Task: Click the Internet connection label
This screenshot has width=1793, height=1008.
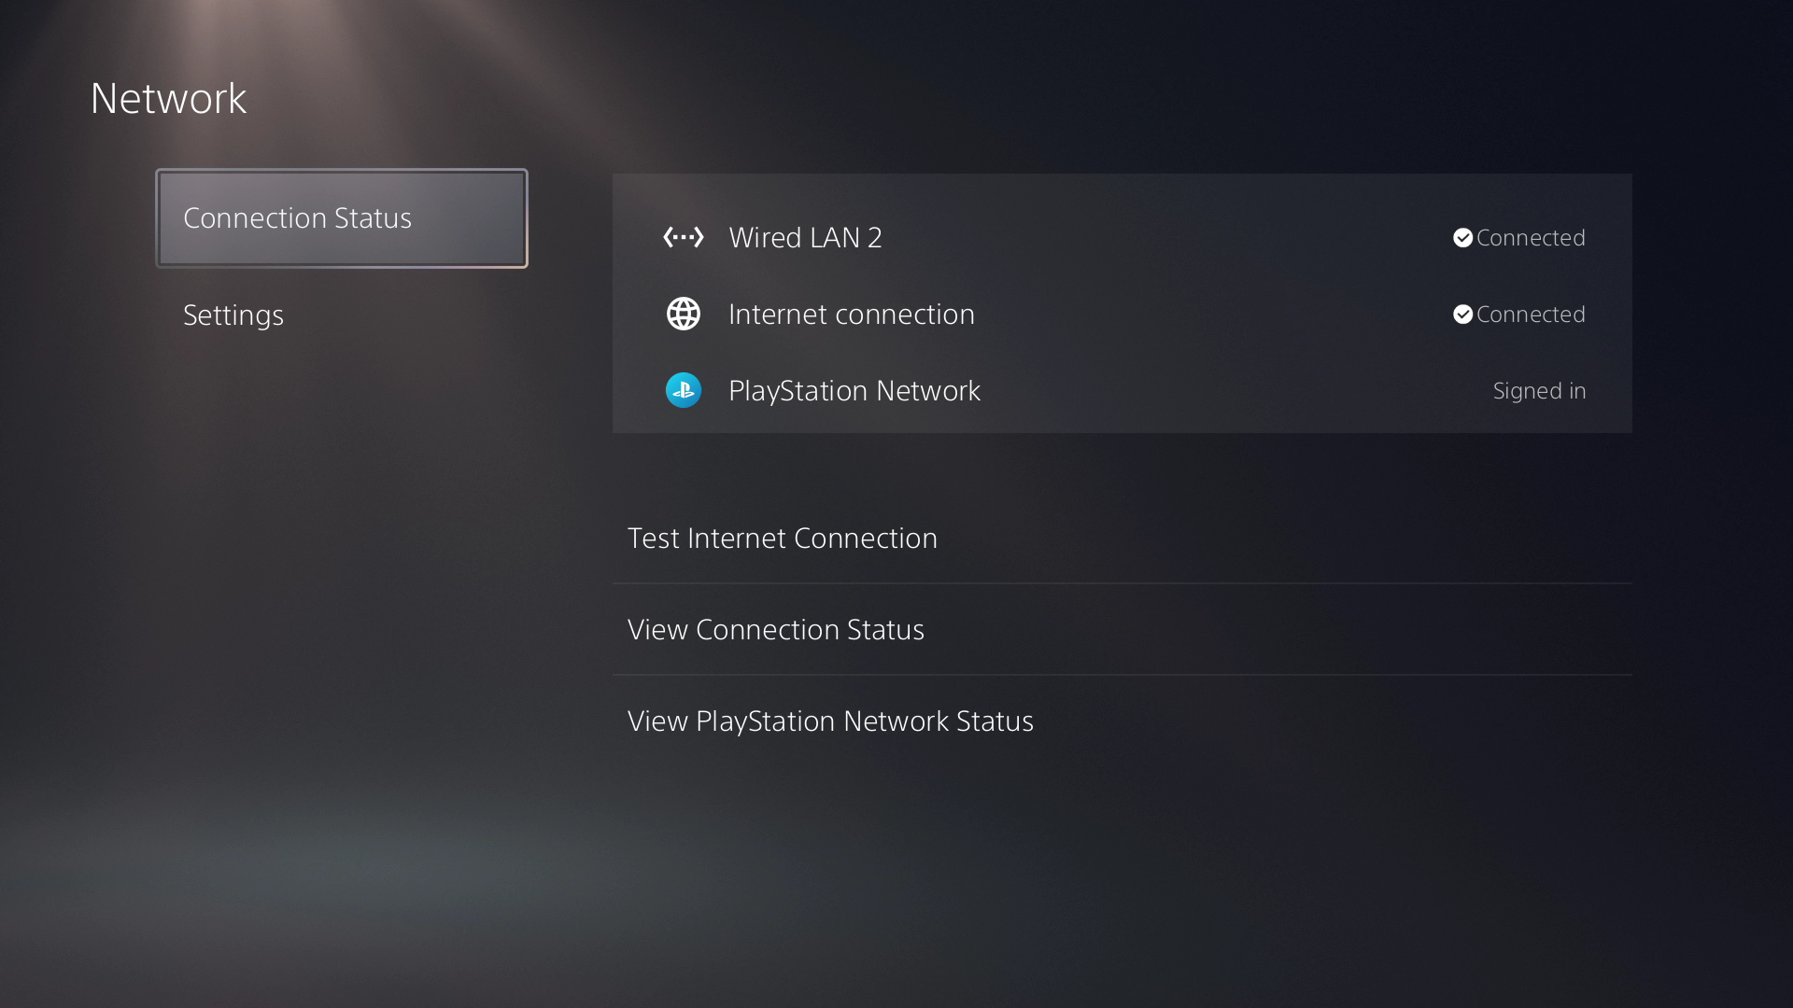Action: (851, 315)
